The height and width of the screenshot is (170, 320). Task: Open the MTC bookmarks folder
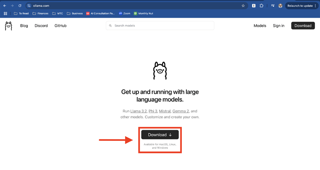(58, 13)
